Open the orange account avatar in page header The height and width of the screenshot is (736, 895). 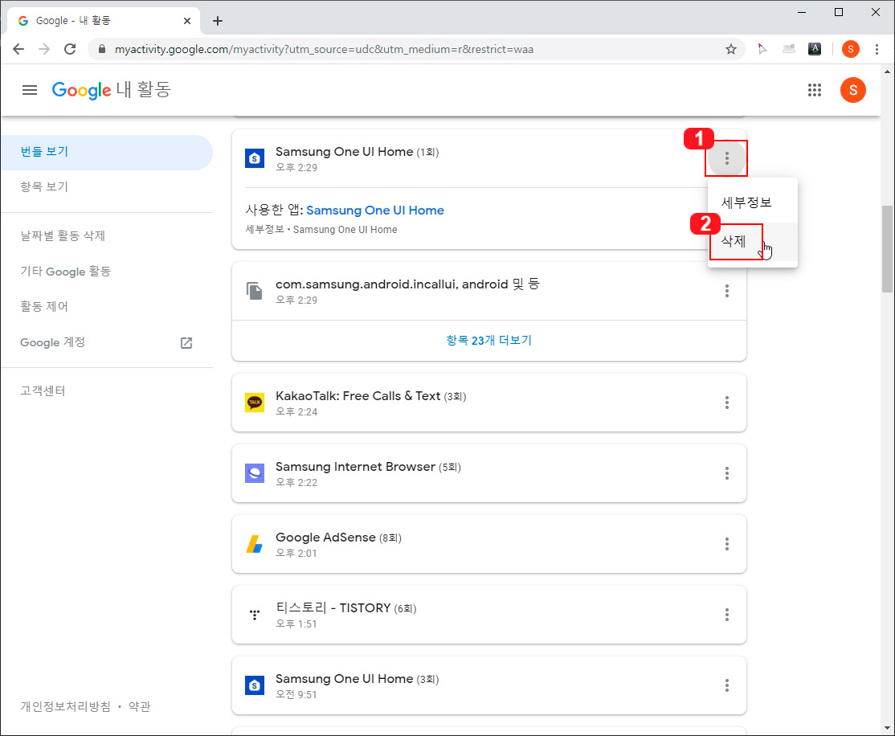click(852, 90)
